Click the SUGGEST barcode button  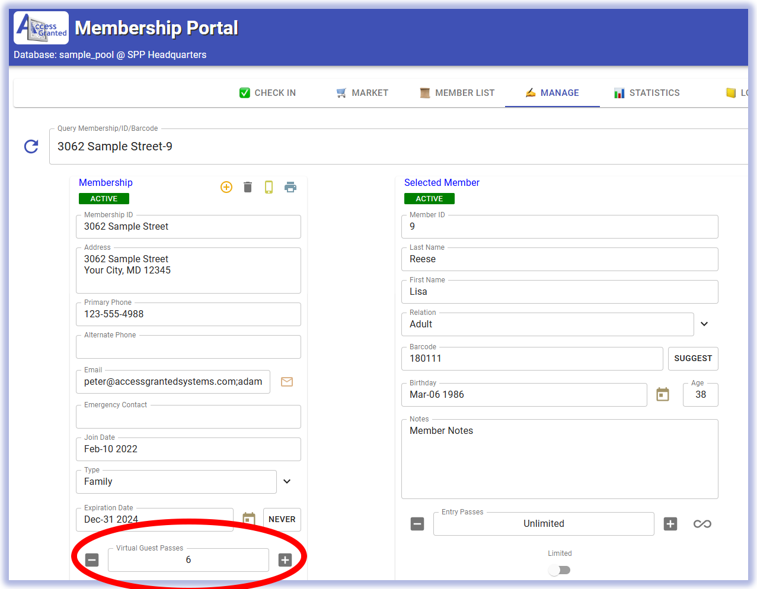[x=693, y=358]
